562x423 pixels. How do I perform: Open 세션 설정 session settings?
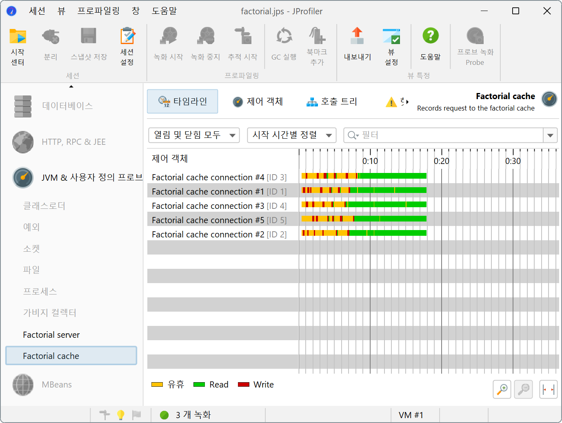(x=127, y=47)
